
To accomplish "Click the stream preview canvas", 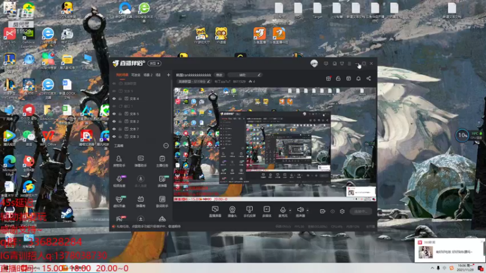I will point(275,144).
